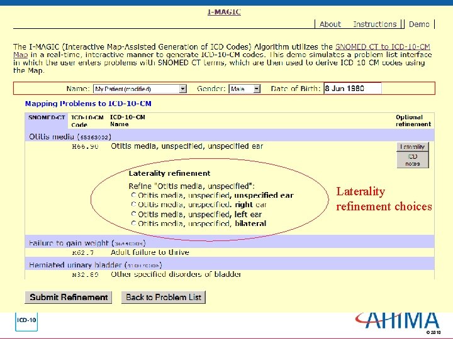The image size is (453, 339).
Task: Click the Submit Refinement button
Action: 69,297
